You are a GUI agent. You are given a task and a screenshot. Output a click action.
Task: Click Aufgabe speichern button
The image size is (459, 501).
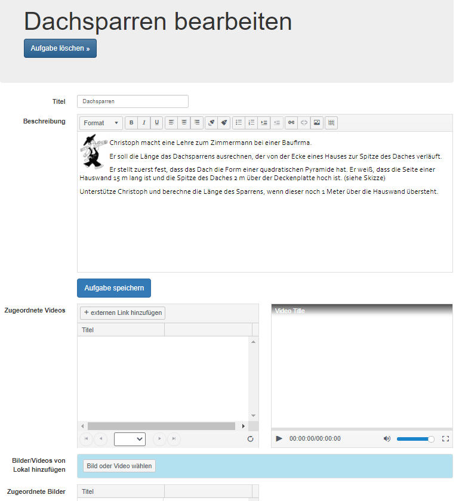coord(114,288)
